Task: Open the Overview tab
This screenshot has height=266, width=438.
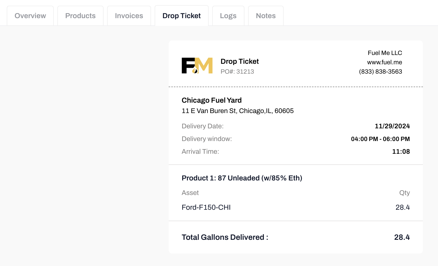Action: pyautogui.click(x=30, y=16)
